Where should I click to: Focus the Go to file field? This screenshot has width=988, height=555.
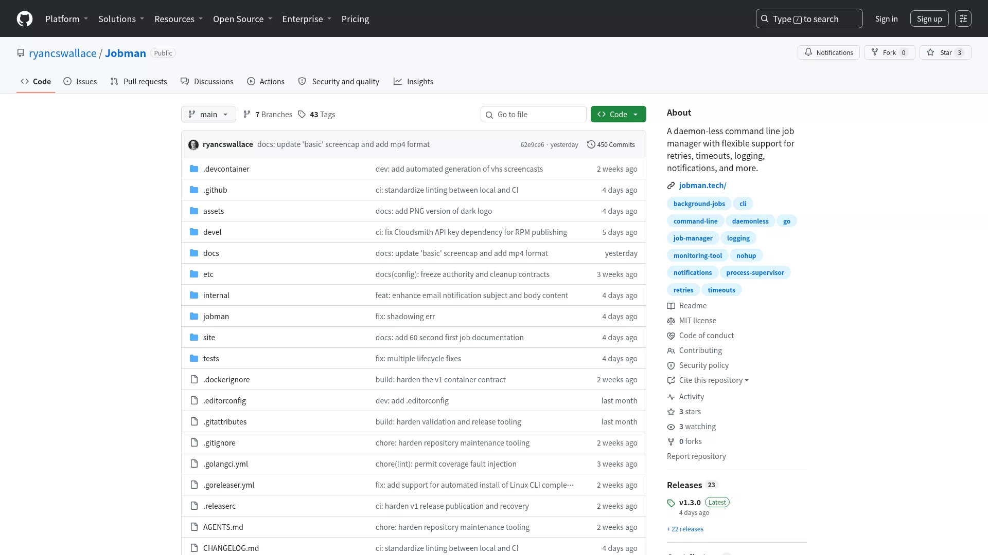(x=534, y=115)
